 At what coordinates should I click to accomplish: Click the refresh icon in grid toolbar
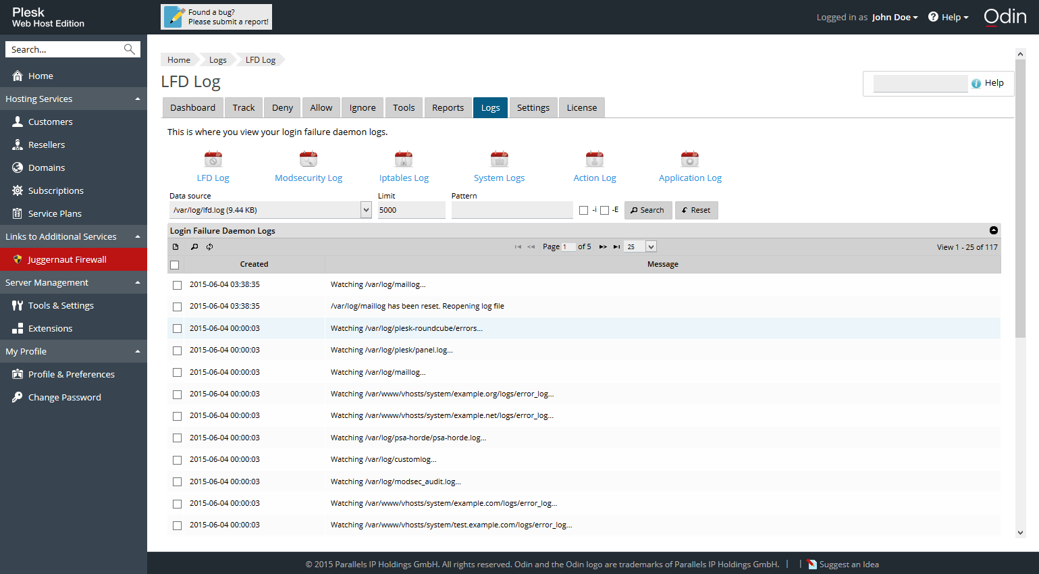tap(210, 247)
